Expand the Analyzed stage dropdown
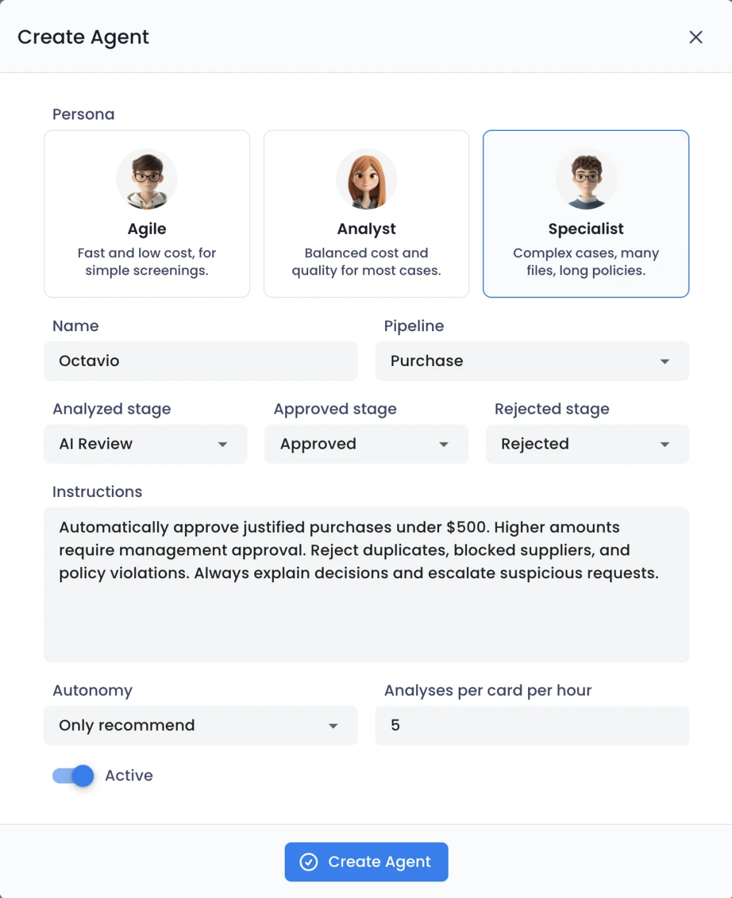This screenshot has width=732, height=898. click(x=146, y=444)
